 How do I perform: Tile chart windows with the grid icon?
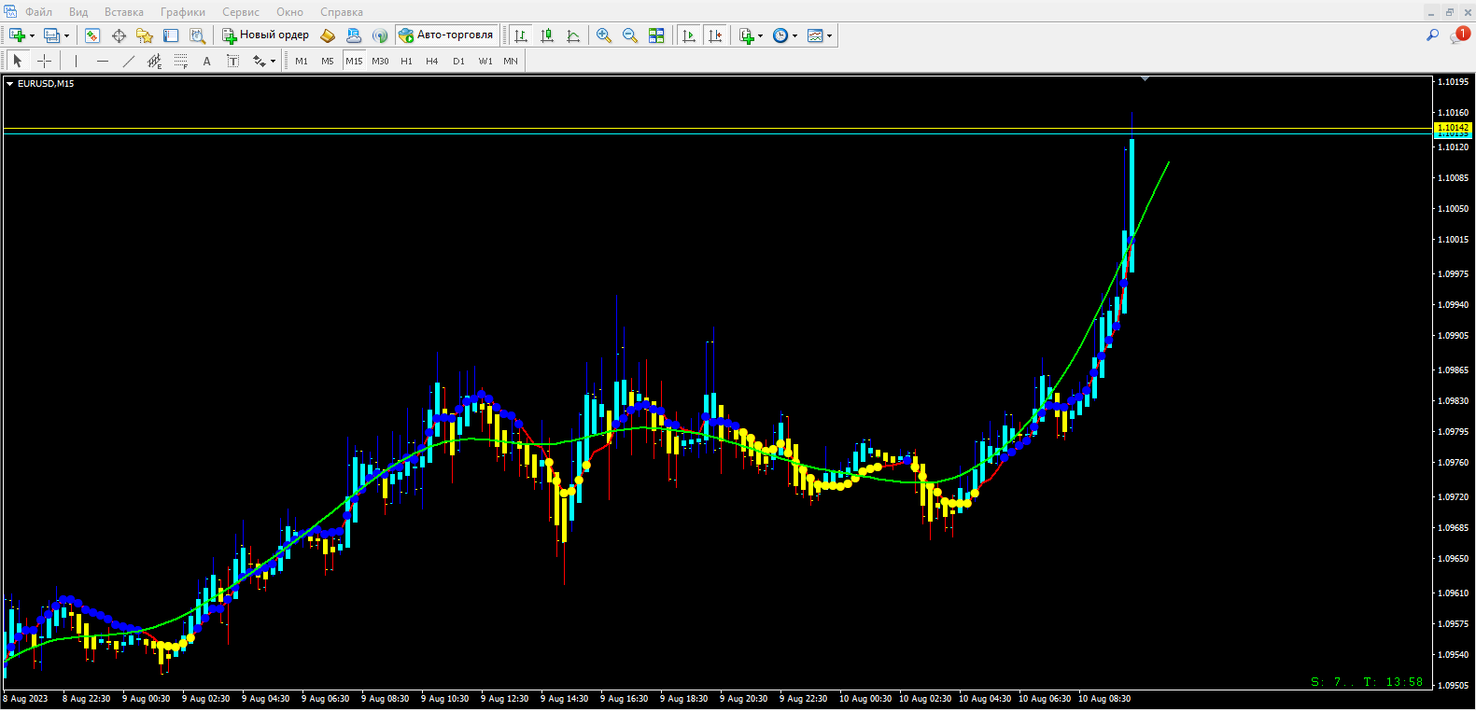click(x=656, y=35)
